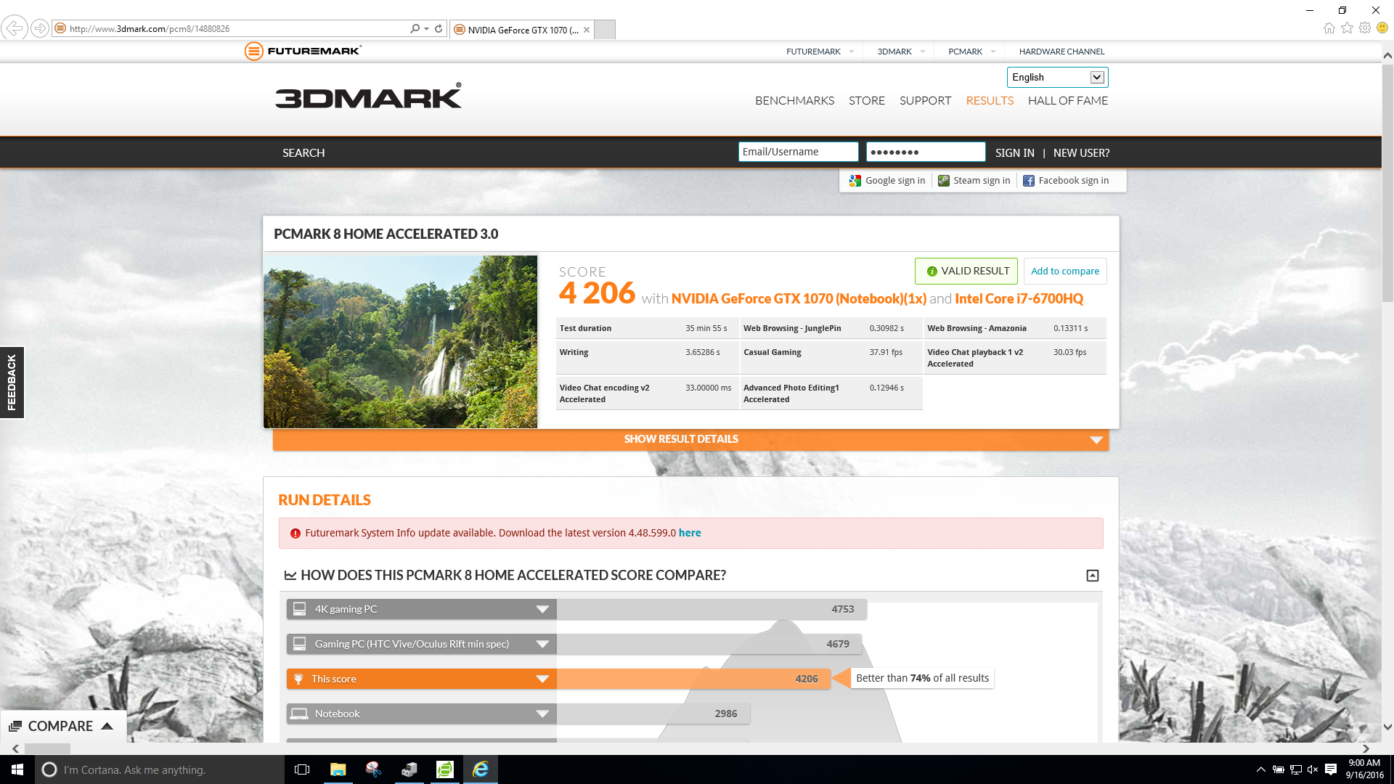
Task: Expand the Notebook row arrow
Action: coord(542,714)
